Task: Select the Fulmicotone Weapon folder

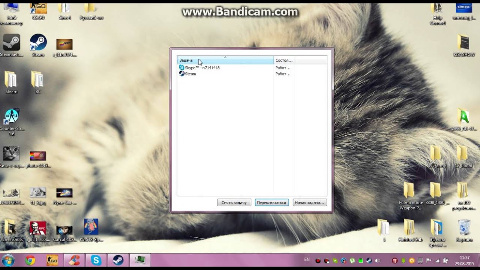Action: 410,196
